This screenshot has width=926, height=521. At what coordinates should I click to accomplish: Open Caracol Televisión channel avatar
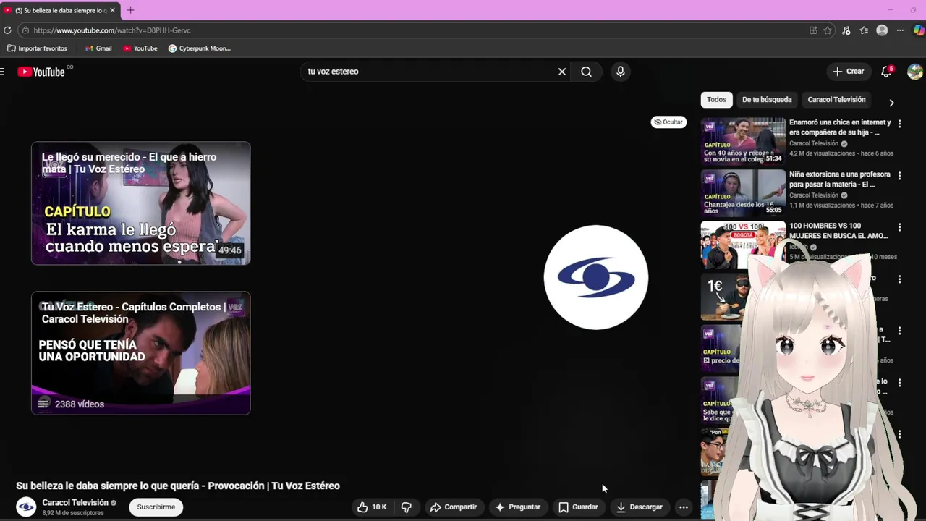coord(26,507)
